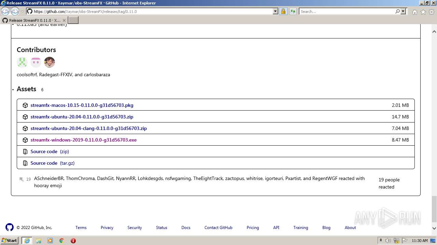Download Source code (tar.gz)
Viewport: 437px width, 245px height.
tap(53, 163)
